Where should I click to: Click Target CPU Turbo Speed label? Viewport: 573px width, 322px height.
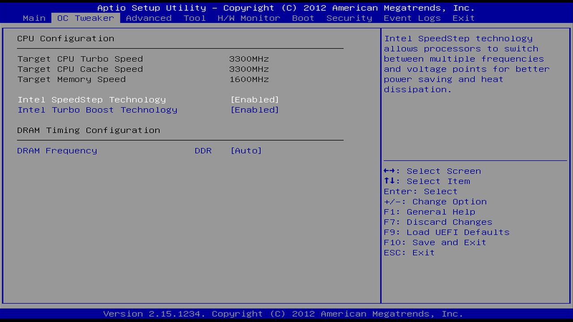pyautogui.click(x=80, y=59)
